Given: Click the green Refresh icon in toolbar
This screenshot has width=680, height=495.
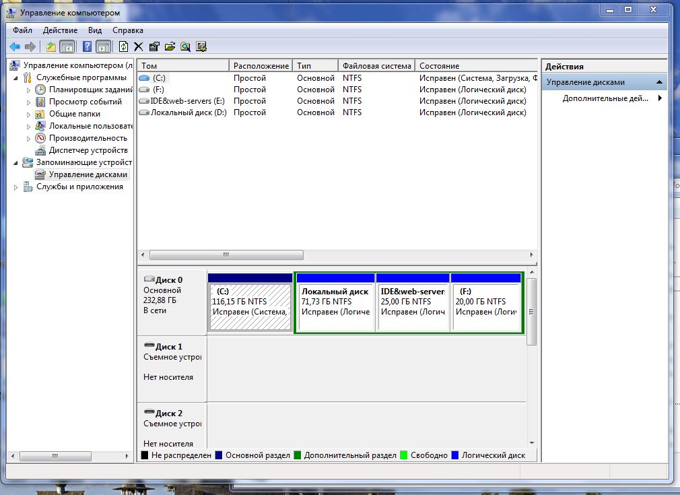Looking at the screenshot, I should (123, 46).
